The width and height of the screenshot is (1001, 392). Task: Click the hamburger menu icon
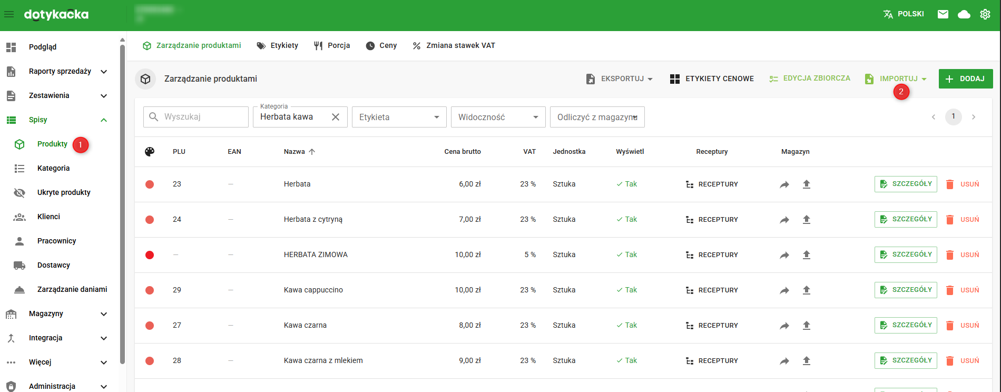9,14
